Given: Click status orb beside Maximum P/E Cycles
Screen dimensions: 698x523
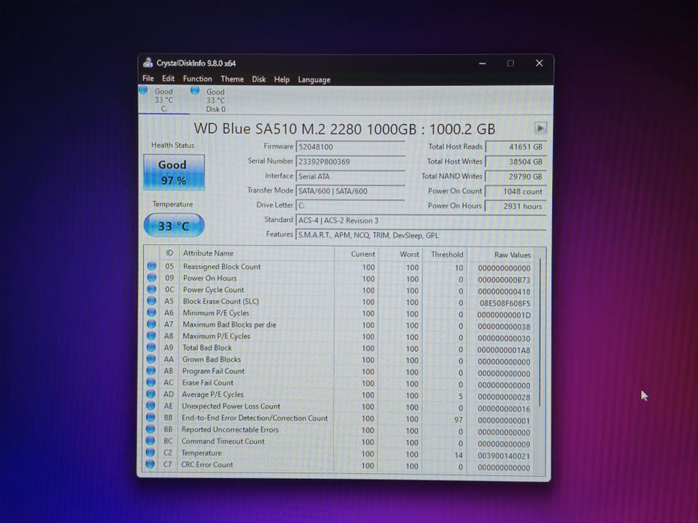Looking at the screenshot, I should 151,335.
